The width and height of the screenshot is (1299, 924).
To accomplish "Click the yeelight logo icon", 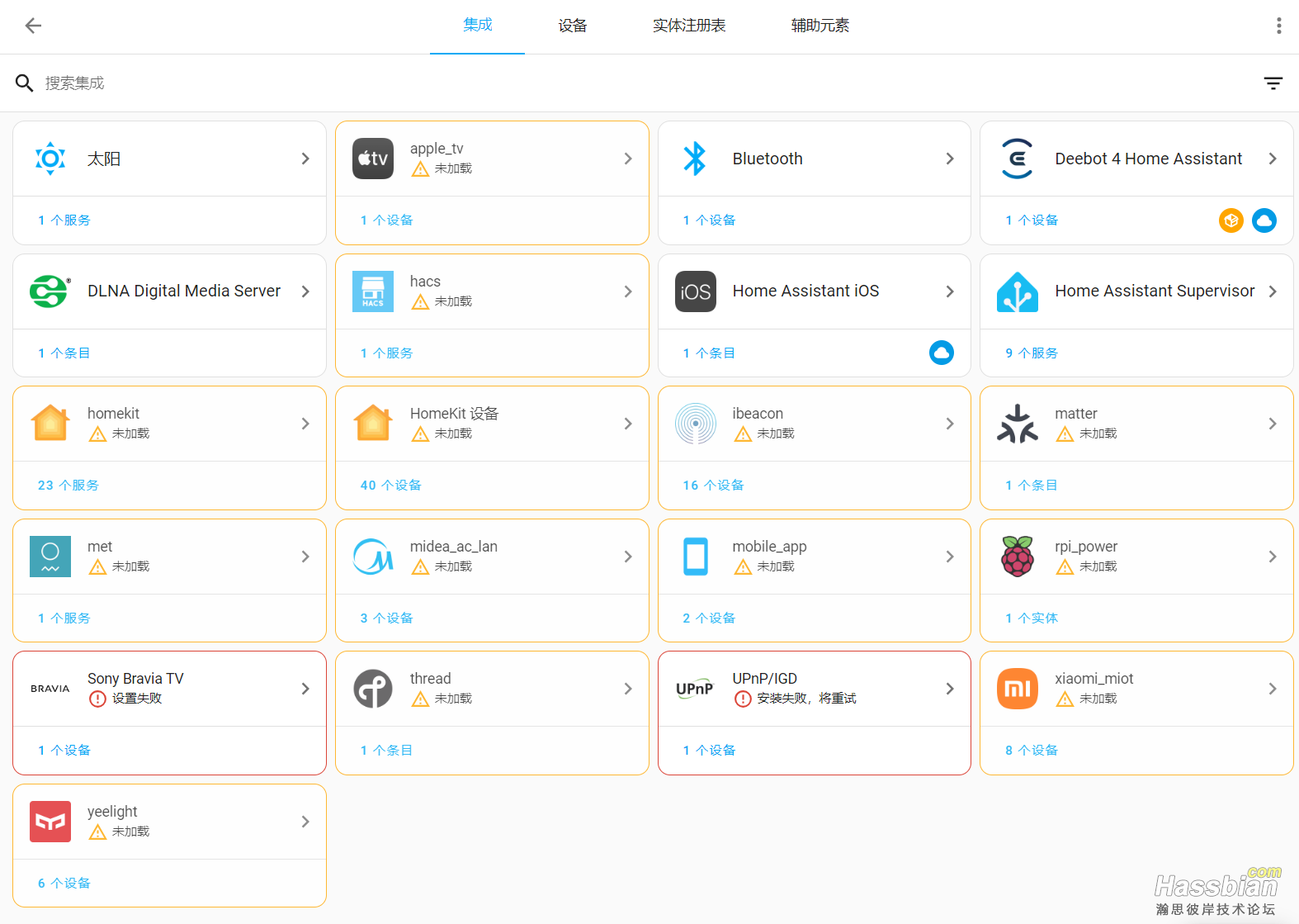I will (x=50, y=822).
